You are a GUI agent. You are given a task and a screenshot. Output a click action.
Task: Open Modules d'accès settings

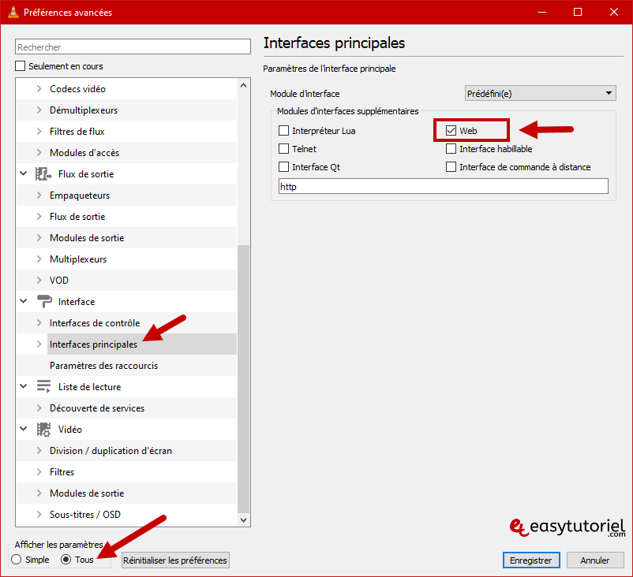(84, 153)
